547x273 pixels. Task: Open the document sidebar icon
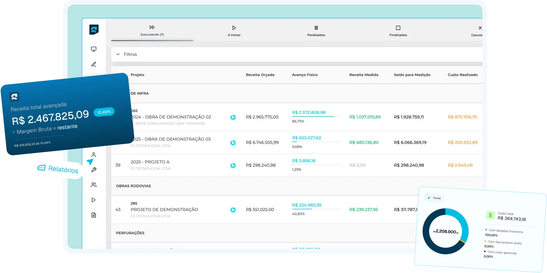click(94, 215)
